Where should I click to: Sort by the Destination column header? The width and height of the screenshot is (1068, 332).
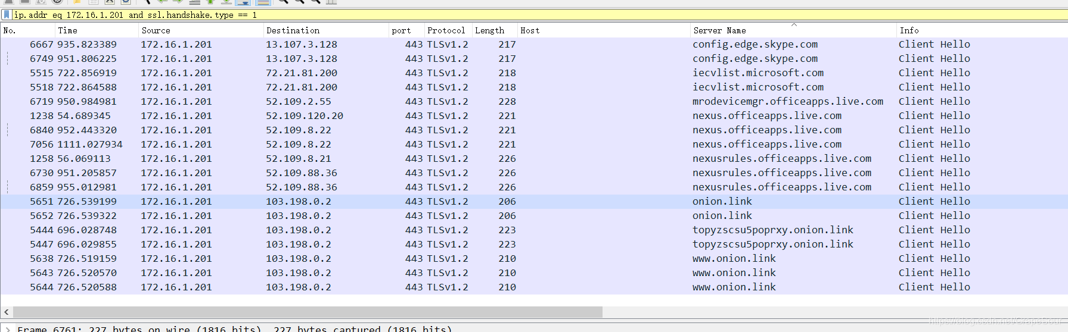click(x=325, y=30)
